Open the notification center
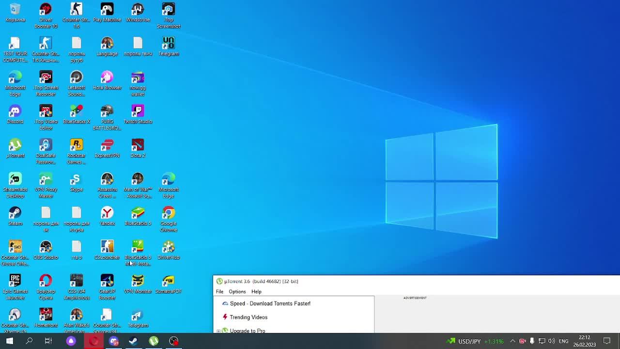The image size is (620, 349). (607, 341)
